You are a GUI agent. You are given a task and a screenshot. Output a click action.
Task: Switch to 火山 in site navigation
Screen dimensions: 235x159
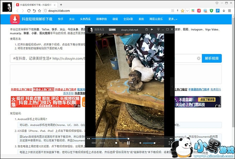[x=72, y=19]
